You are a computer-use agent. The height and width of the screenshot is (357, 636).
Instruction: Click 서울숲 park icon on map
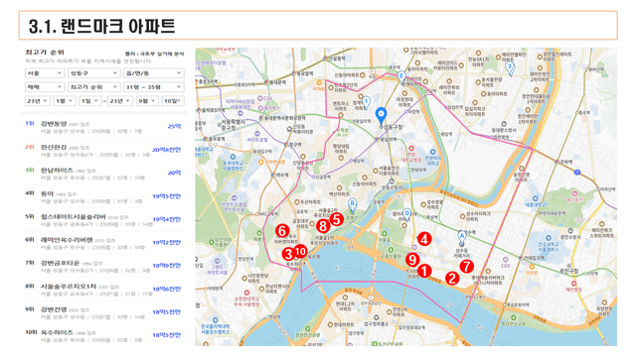pos(384,234)
